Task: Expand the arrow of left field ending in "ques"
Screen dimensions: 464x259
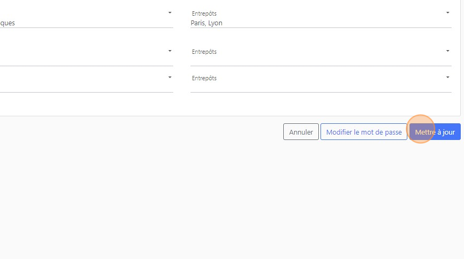Action: pyautogui.click(x=169, y=12)
